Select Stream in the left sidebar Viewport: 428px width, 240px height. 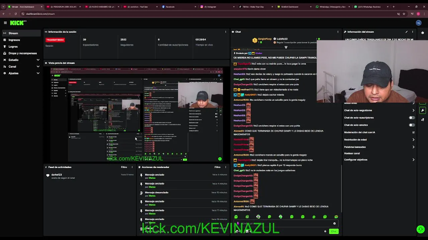21,33
